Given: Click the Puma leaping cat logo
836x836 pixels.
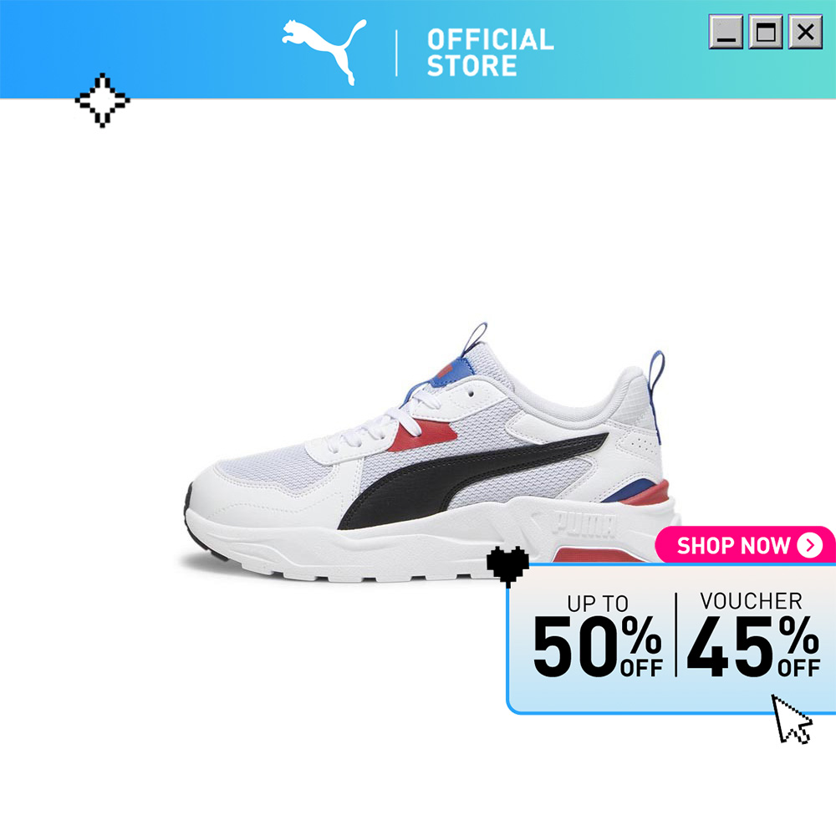Looking at the screenshot, I should point(324,52).
